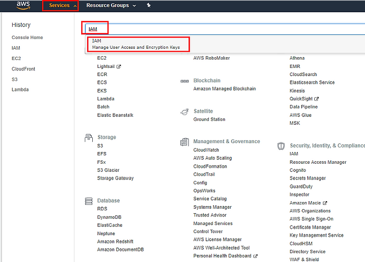Open Console Home from History
Viewport: 365px width, 262px height.
click(27, 38)
